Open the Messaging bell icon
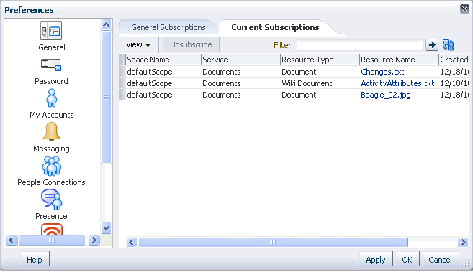The width and height of the screenshot is (473, 277). (52, 132)
